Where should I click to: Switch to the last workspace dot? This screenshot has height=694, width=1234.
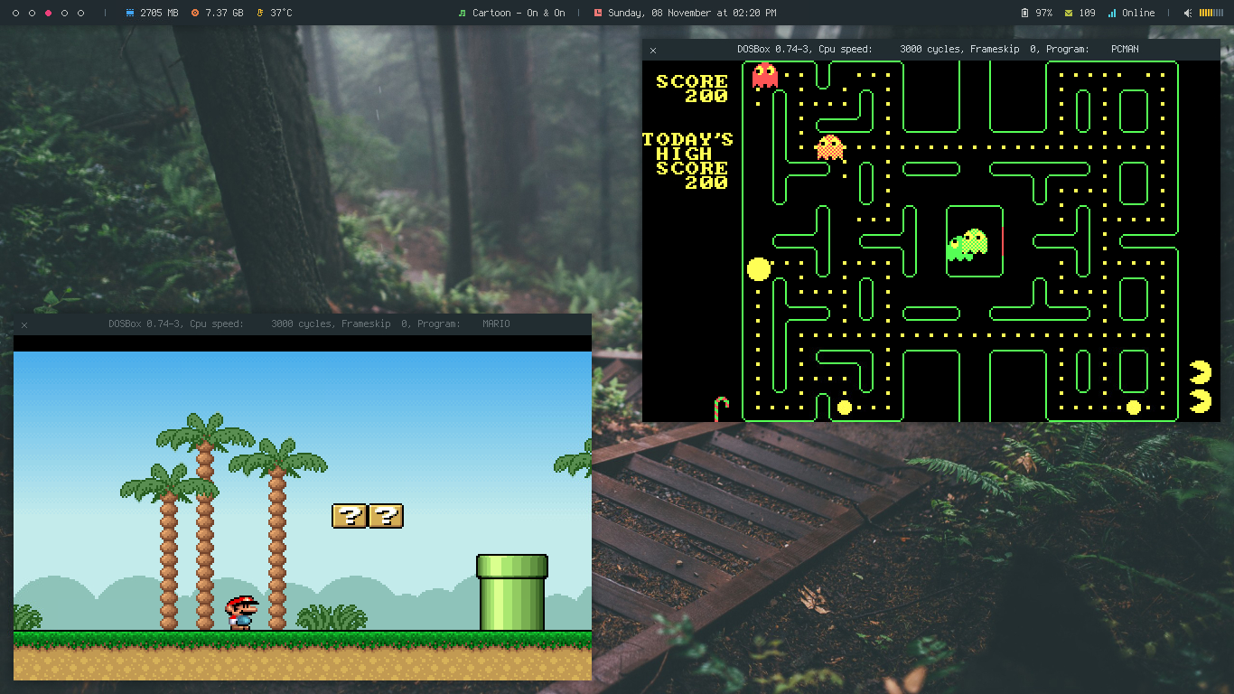(80, 14)
